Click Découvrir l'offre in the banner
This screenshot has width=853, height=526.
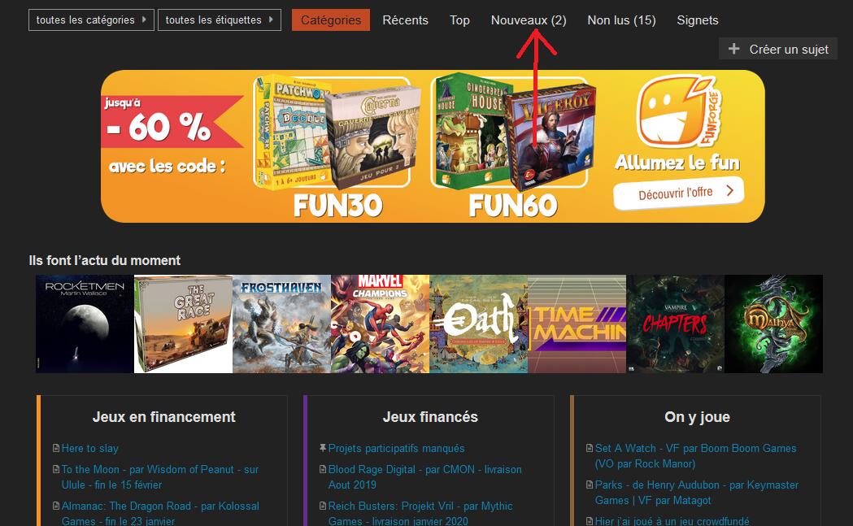[x=678, y=193]
